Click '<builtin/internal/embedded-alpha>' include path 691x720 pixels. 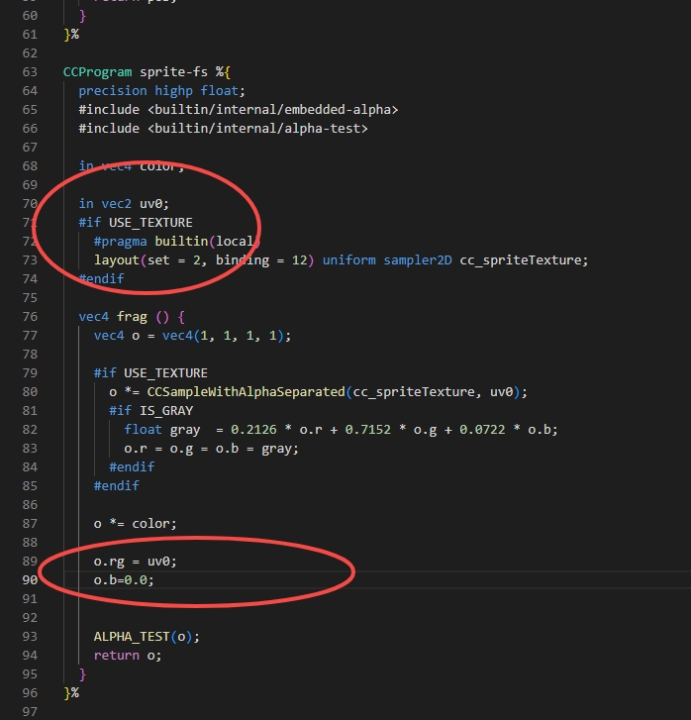tap(272, 110)
